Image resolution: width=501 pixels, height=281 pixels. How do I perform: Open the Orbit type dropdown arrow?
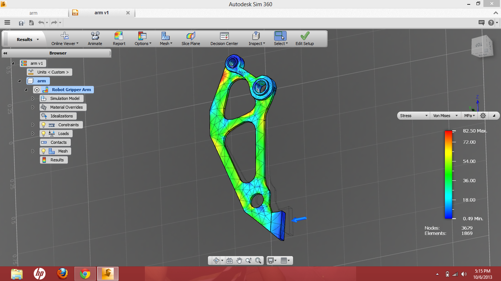pyautogui.click(x=222, y=261)
